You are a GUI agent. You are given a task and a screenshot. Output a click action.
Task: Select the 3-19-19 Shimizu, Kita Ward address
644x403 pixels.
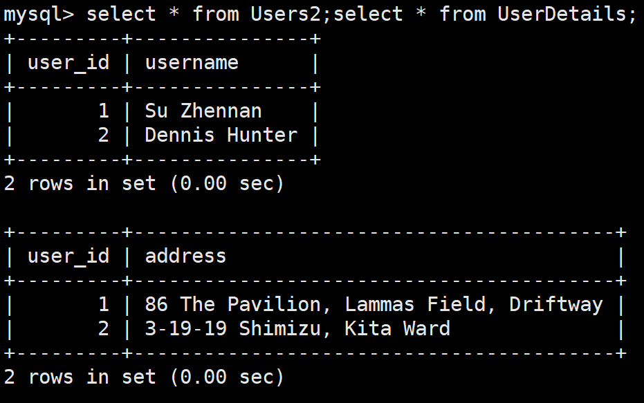(x=297, y=328)
